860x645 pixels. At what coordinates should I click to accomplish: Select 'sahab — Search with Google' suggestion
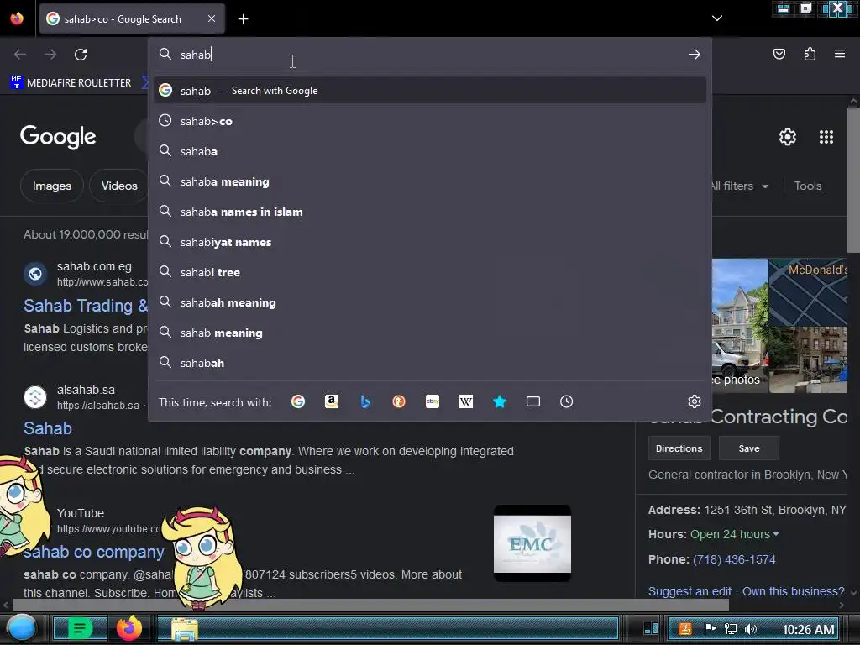coord(430,91)
